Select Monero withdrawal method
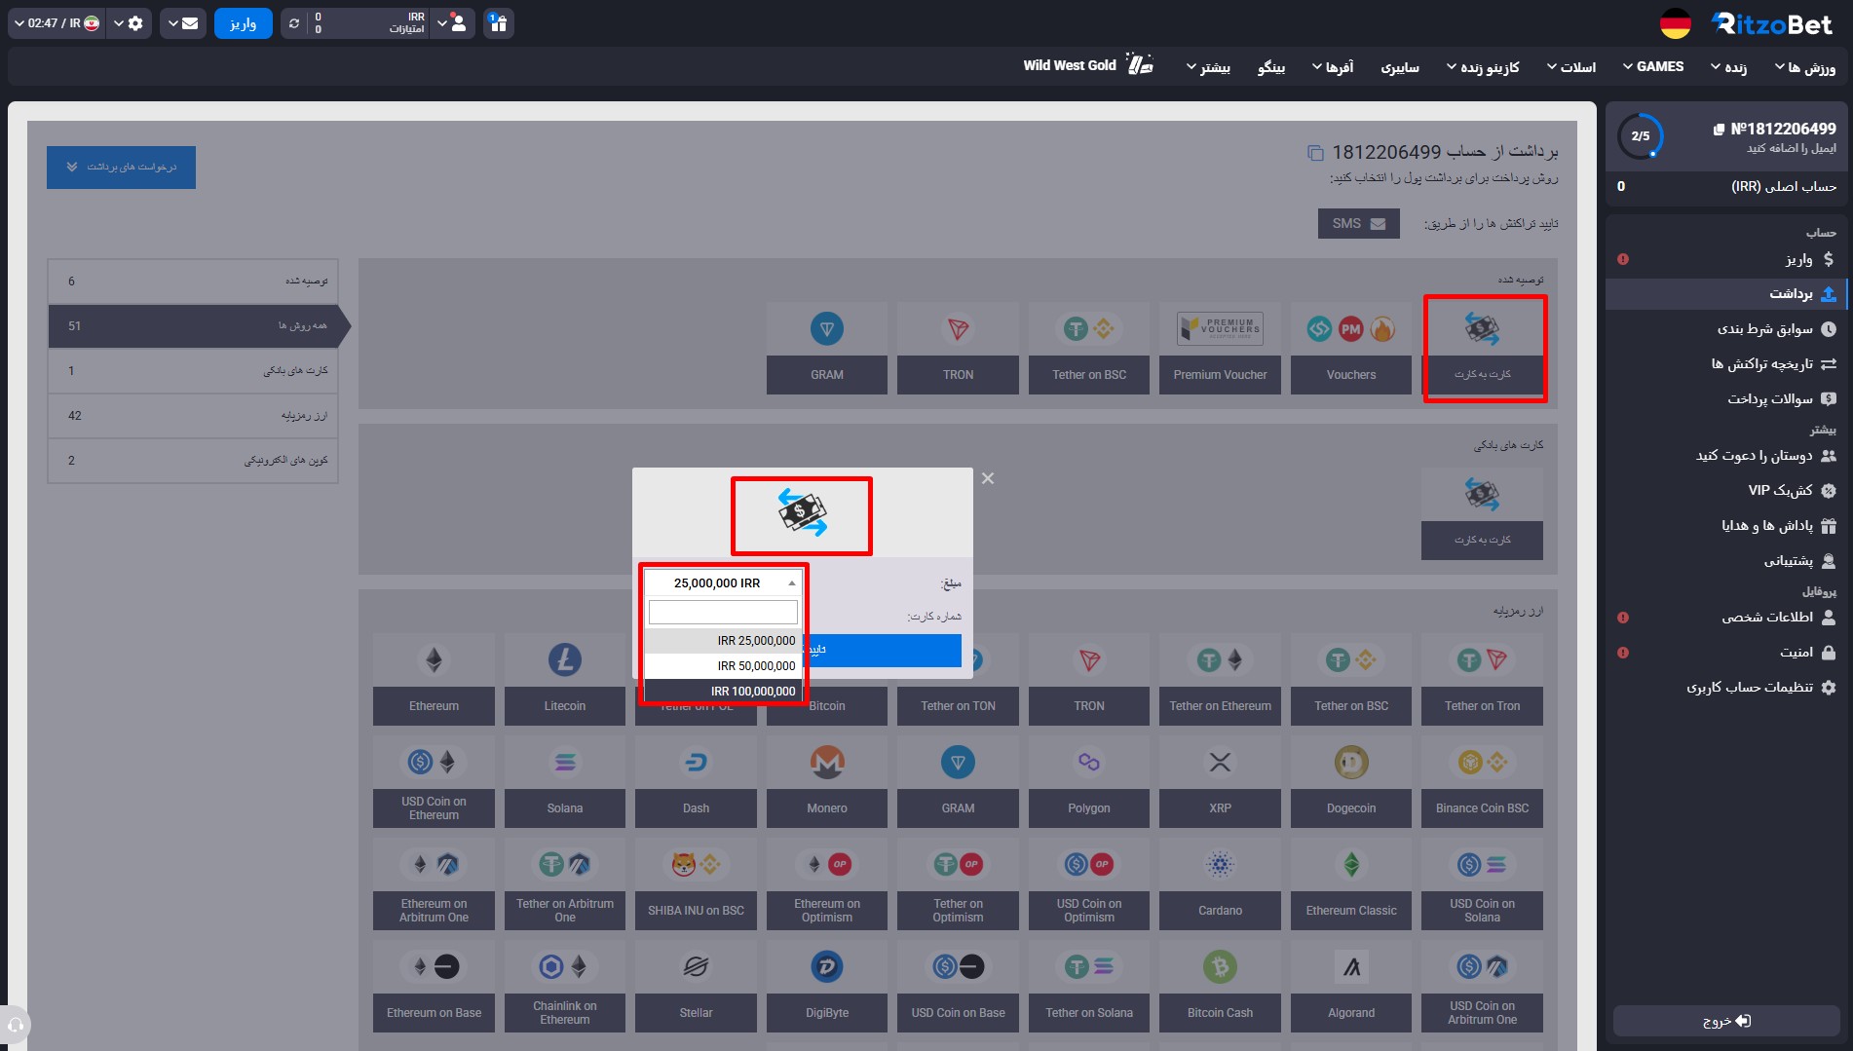 (x=827, y=782)
